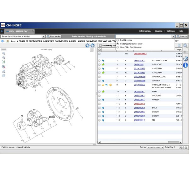
Task: Click the email envelope icon beside diagram
Action: tap(4, 76)
